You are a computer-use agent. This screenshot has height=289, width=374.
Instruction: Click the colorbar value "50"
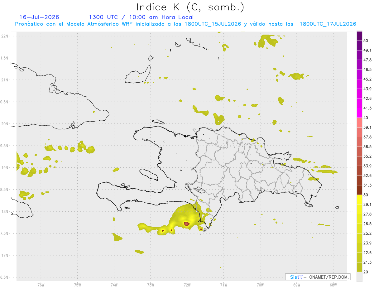point(366,41)
